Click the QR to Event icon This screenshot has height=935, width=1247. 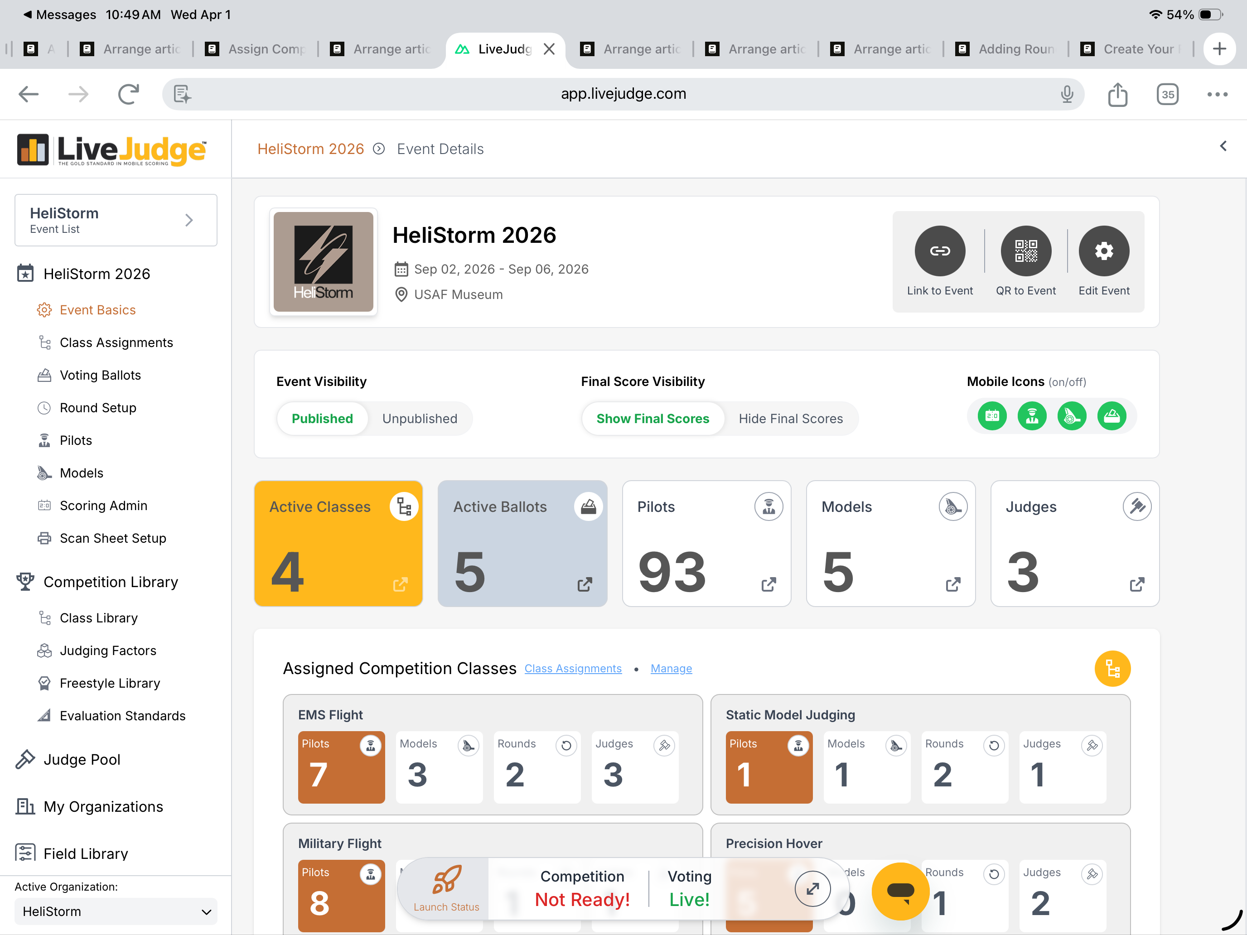coord(1025,251)
